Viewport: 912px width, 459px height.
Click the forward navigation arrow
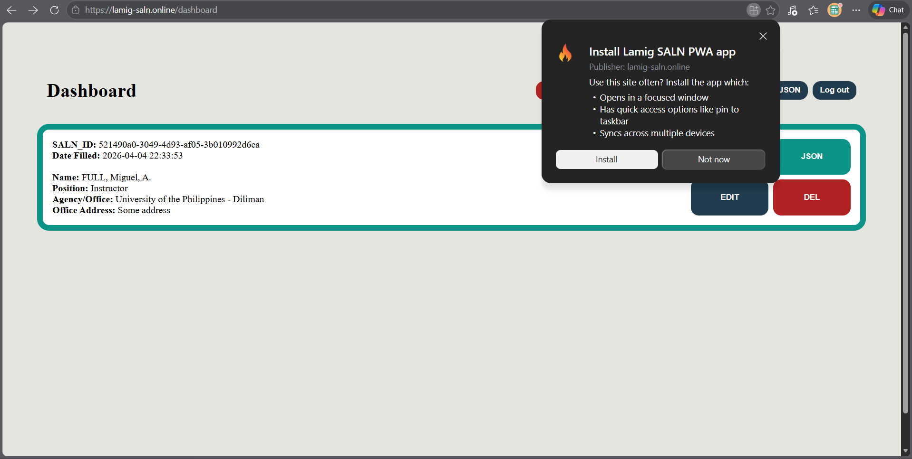[x=32, y=10]
